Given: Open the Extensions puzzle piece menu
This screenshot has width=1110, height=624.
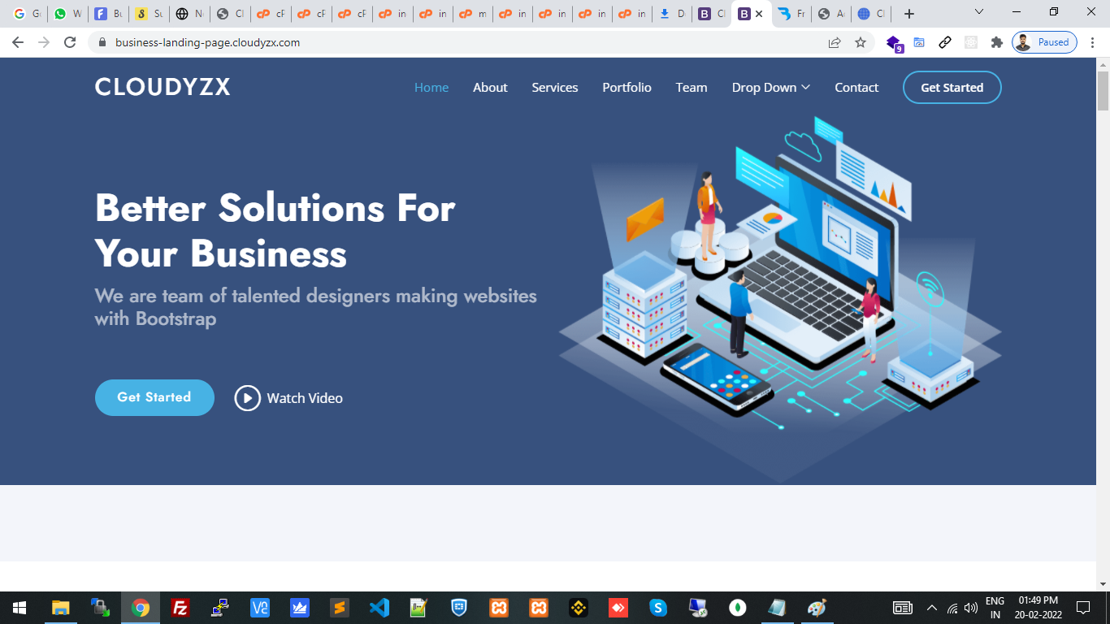Looking at the screenshot, I should [996, 42].
